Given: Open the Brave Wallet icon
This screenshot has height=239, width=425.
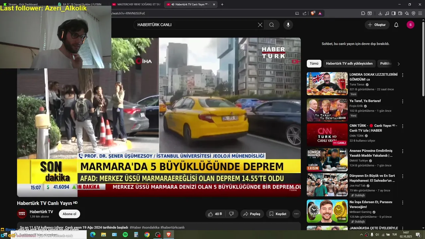Looking at the screenshot, I should click(400, 13).
